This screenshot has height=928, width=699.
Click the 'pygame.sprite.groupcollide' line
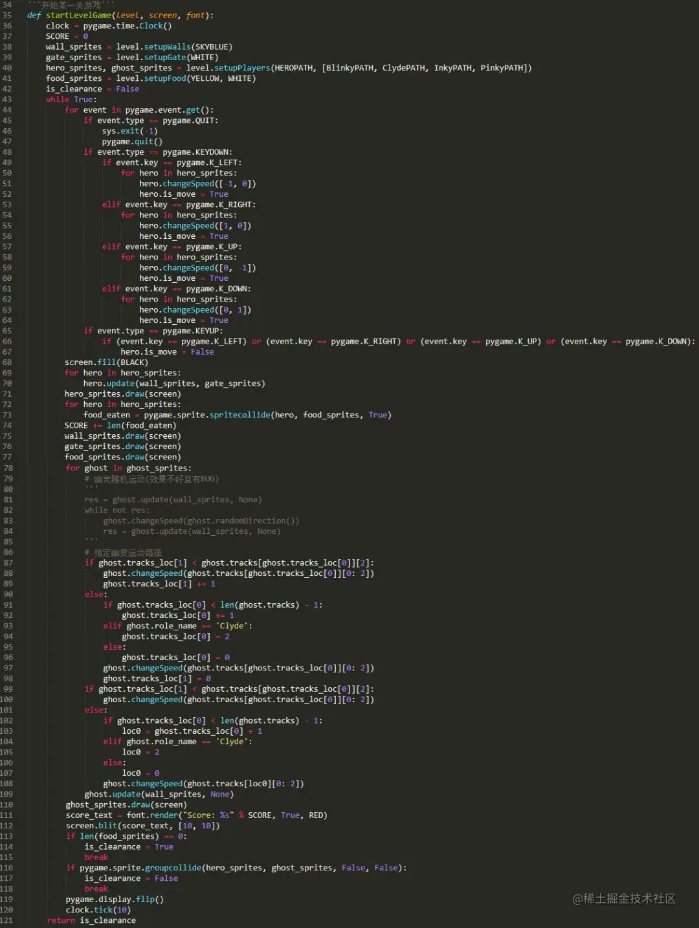click(236, 868)
